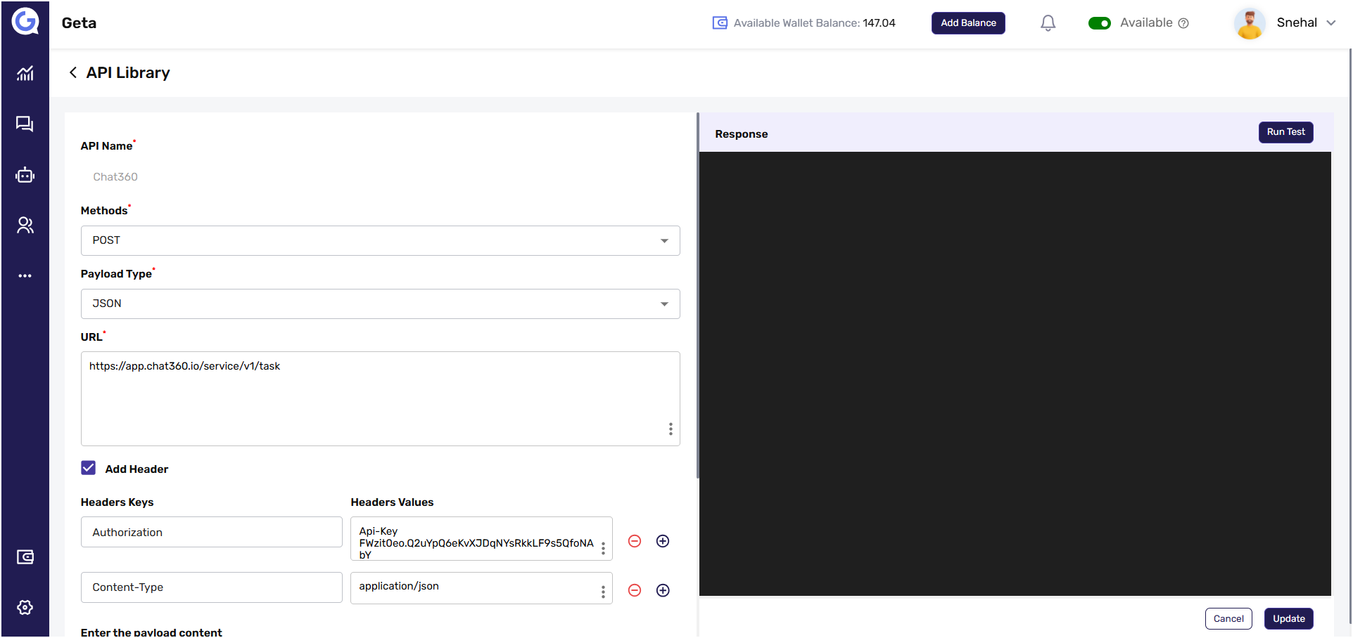Open the chat conversations sidebar icon

25,124
